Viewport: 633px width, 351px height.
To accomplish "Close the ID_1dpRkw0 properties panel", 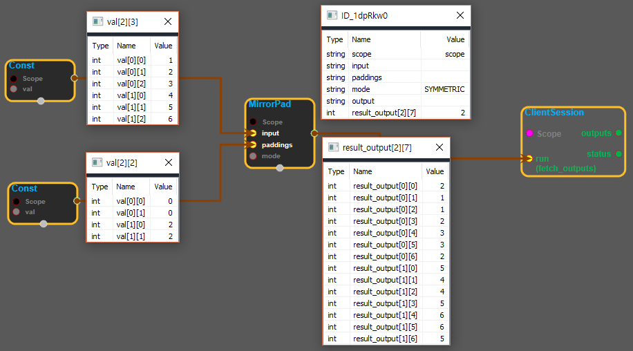I will pos(460,15).
